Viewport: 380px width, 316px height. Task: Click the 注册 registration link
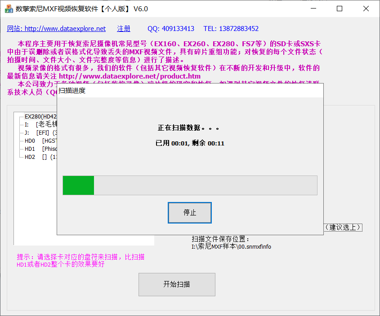click(124, 29)
